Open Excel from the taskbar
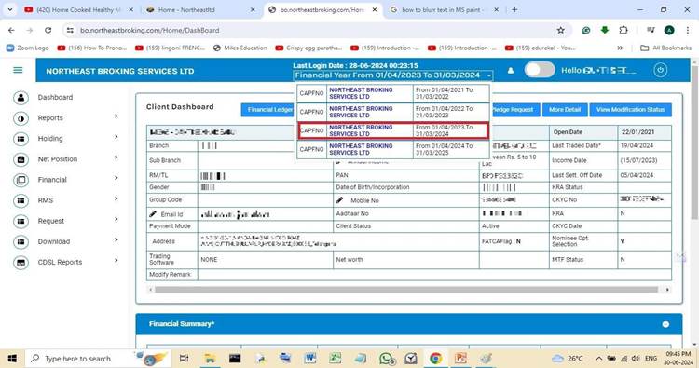Viewport: 699px width, 368px height. 335,358
